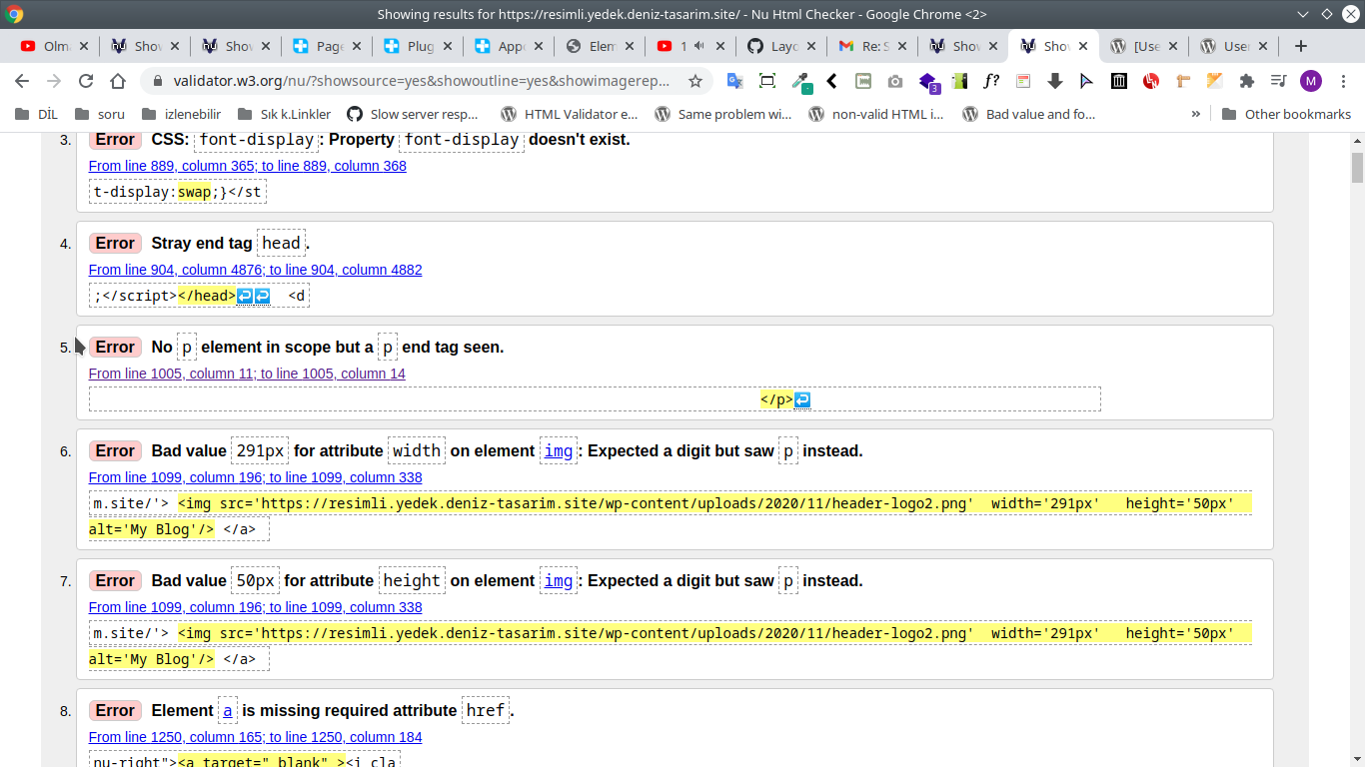Image resolution: width=1365 pixels, height=767 pixels.
Task: Follow error 7 'From line 1099' link
Action: (255, 607)
